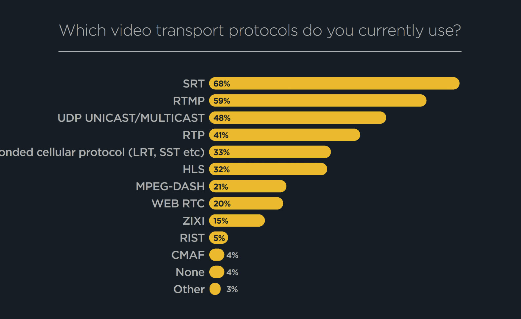Click the SRT 68% bar
Image resolution: width=521 pixels, height=319 pixels.
(334, 83)
